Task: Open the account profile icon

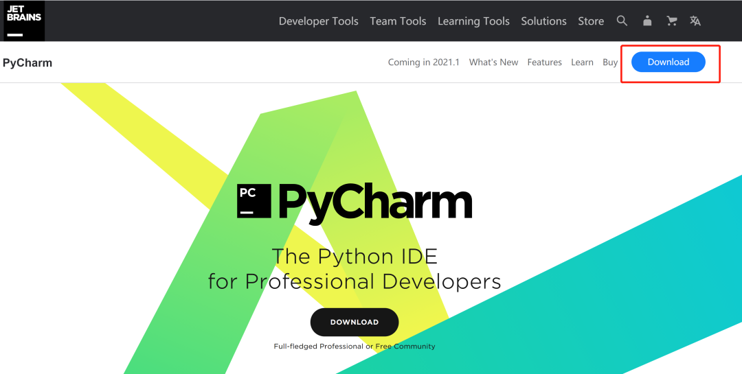Action: (x=647, y=21)
